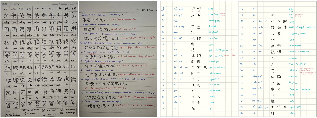
Task: Click the characters 老师
Action: 196,38
